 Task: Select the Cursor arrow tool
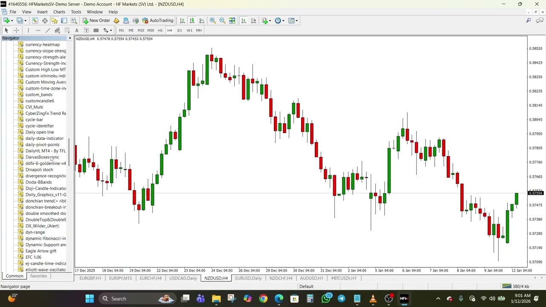[6, 30]
